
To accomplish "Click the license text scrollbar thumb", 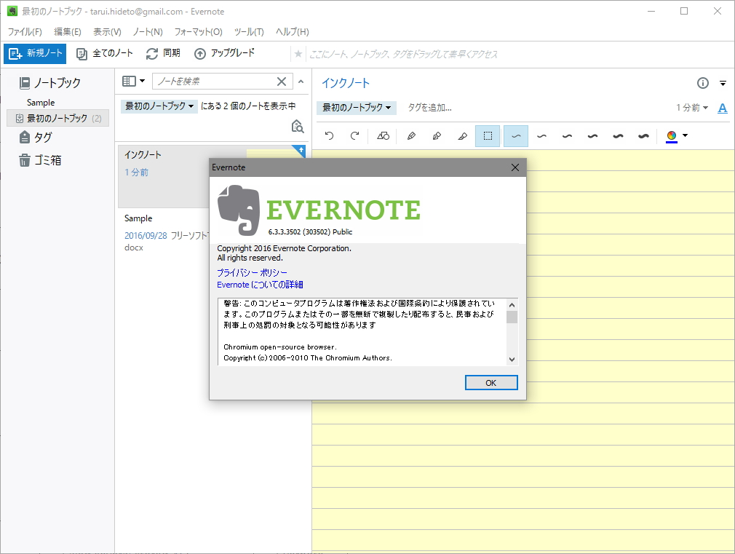I will click(x=512, y=317).
